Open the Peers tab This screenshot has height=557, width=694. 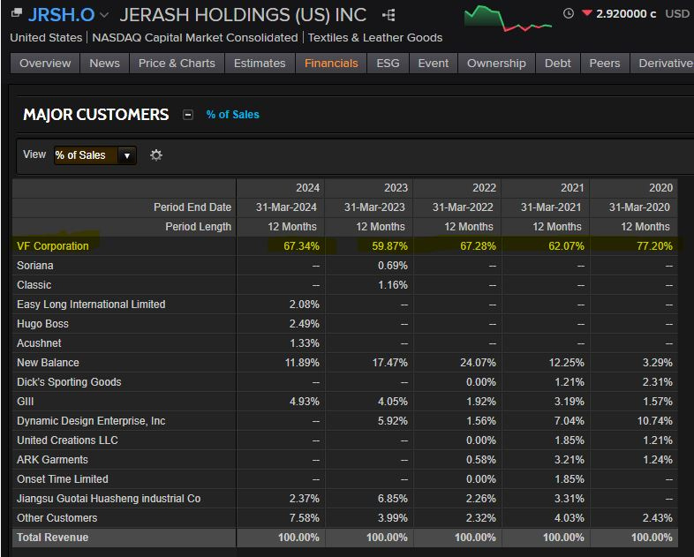605,64
